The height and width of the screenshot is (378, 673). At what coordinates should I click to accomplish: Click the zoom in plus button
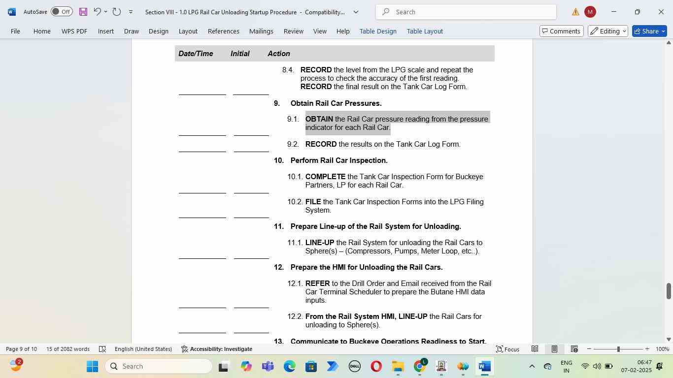tap(647, 349)
